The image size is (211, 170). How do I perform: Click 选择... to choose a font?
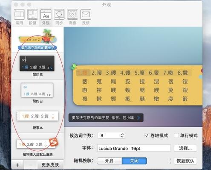[x=185, y=148]
